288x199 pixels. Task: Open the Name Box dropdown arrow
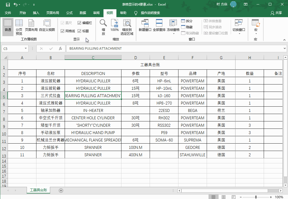[x=26, y=49]
